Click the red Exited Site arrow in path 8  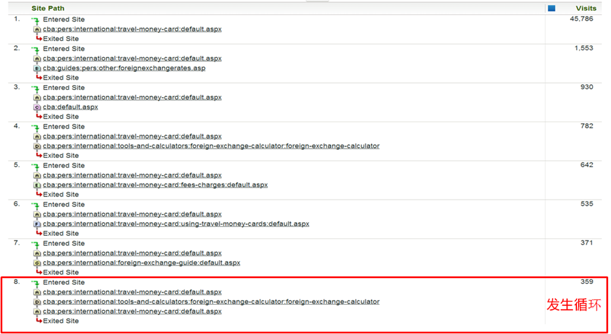coord(39,321)
